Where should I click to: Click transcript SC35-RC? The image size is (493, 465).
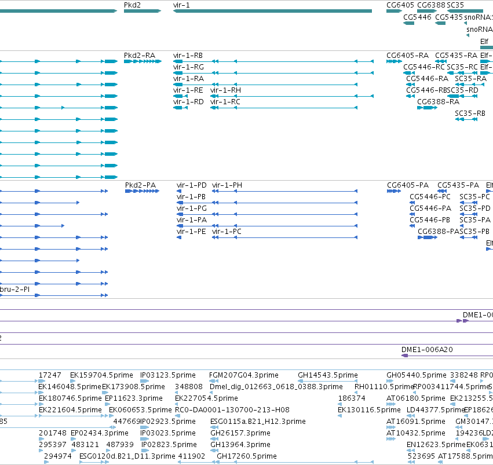click(462, 67)
